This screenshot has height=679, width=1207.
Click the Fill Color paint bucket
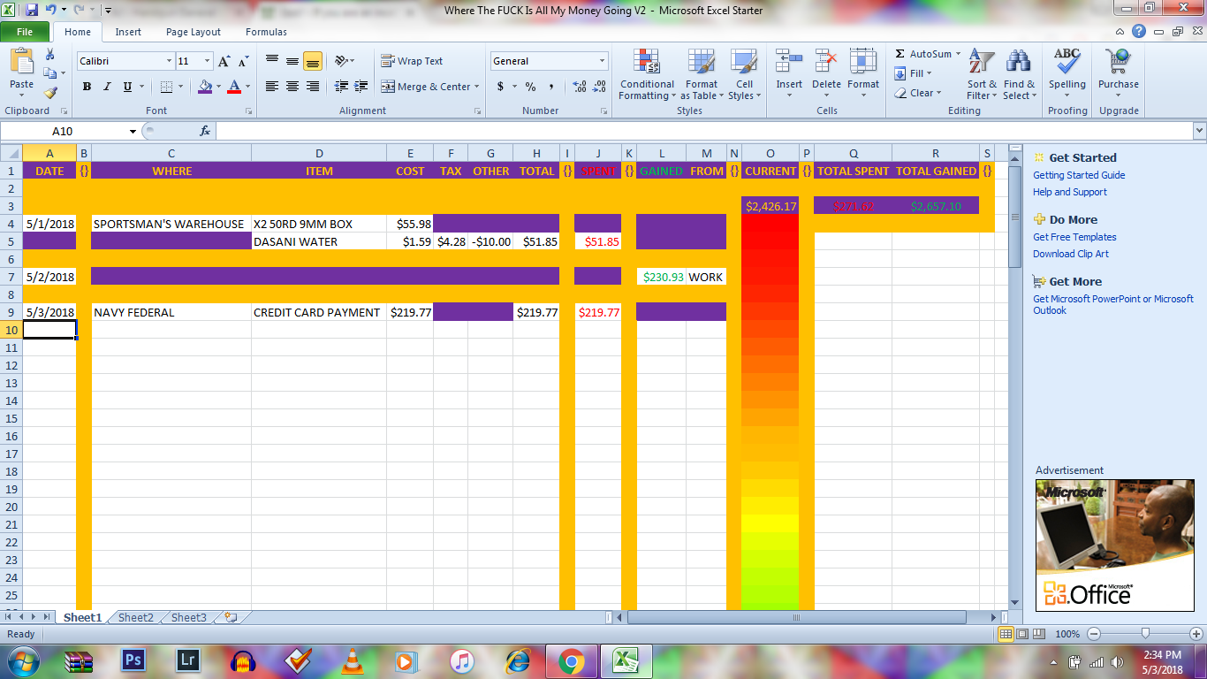(x=205, y=87)
